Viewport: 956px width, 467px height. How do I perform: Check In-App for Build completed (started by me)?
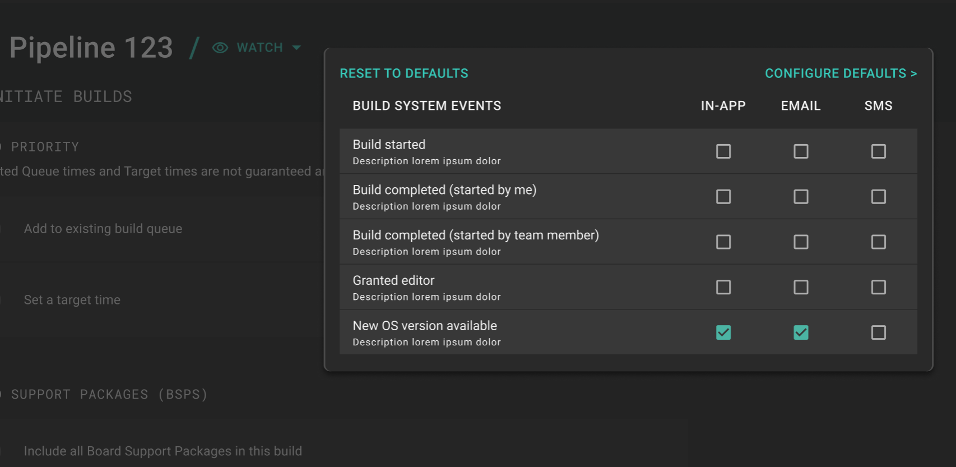(723, 197)
